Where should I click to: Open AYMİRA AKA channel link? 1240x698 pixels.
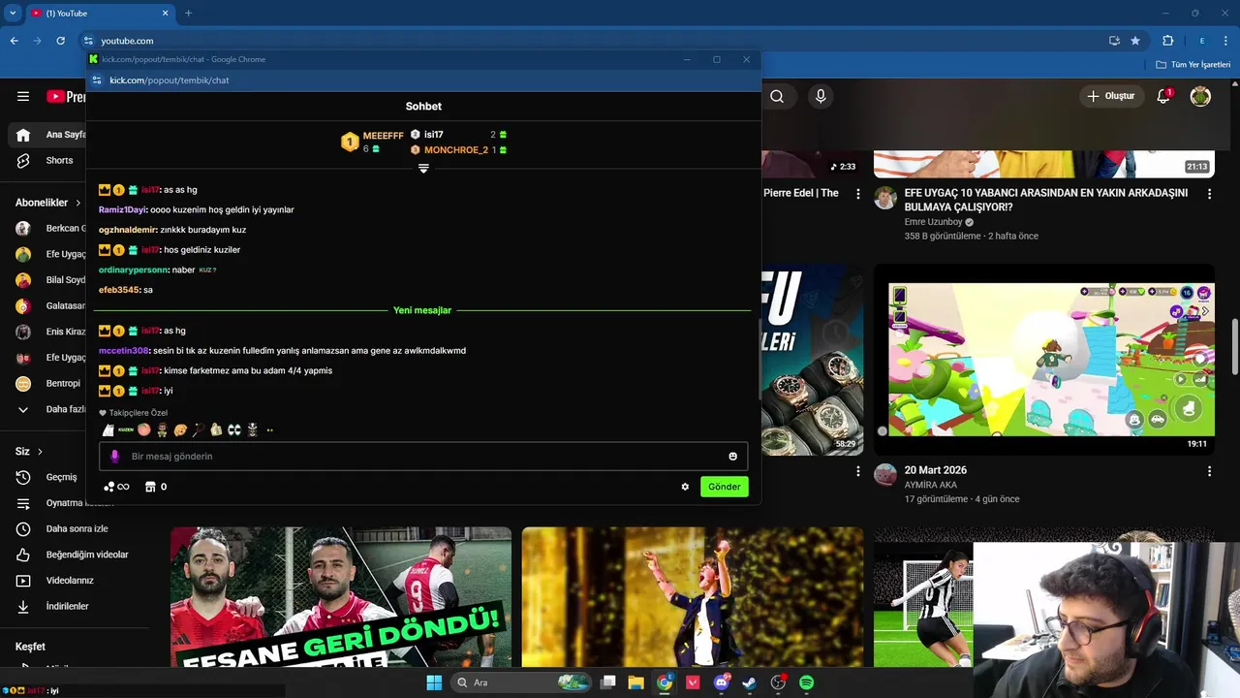coord(931,485)
